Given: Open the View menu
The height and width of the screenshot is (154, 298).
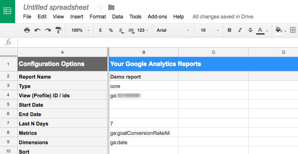Looking at the screenshot, I should point(58,17).
